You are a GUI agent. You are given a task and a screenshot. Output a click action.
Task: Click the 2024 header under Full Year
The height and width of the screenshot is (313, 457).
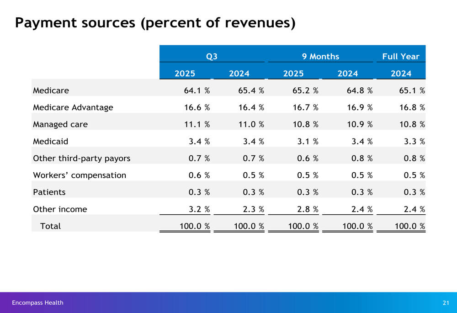pyautogui.click(x=401, y=74)
